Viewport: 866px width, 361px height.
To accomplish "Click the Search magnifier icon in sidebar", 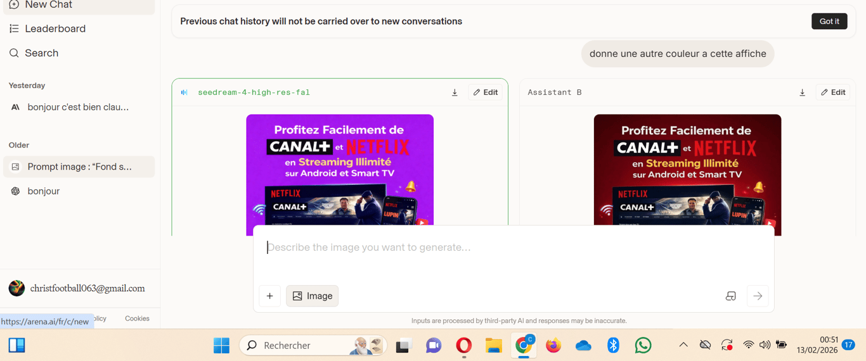I will pyautogui.click(x=14, y=53).
